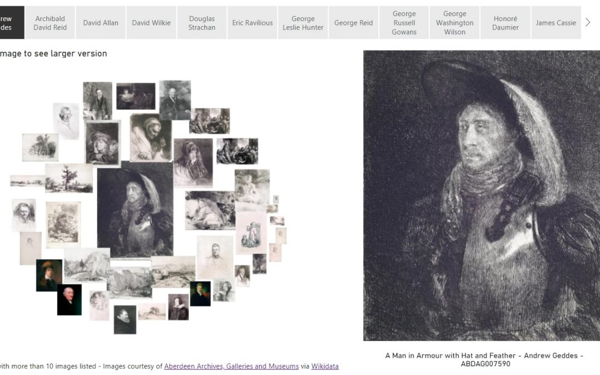The height and width of the screenshot is (375, 600).
Task: Switch to the James Cassie tab
Action: click(x=556, y=23)
